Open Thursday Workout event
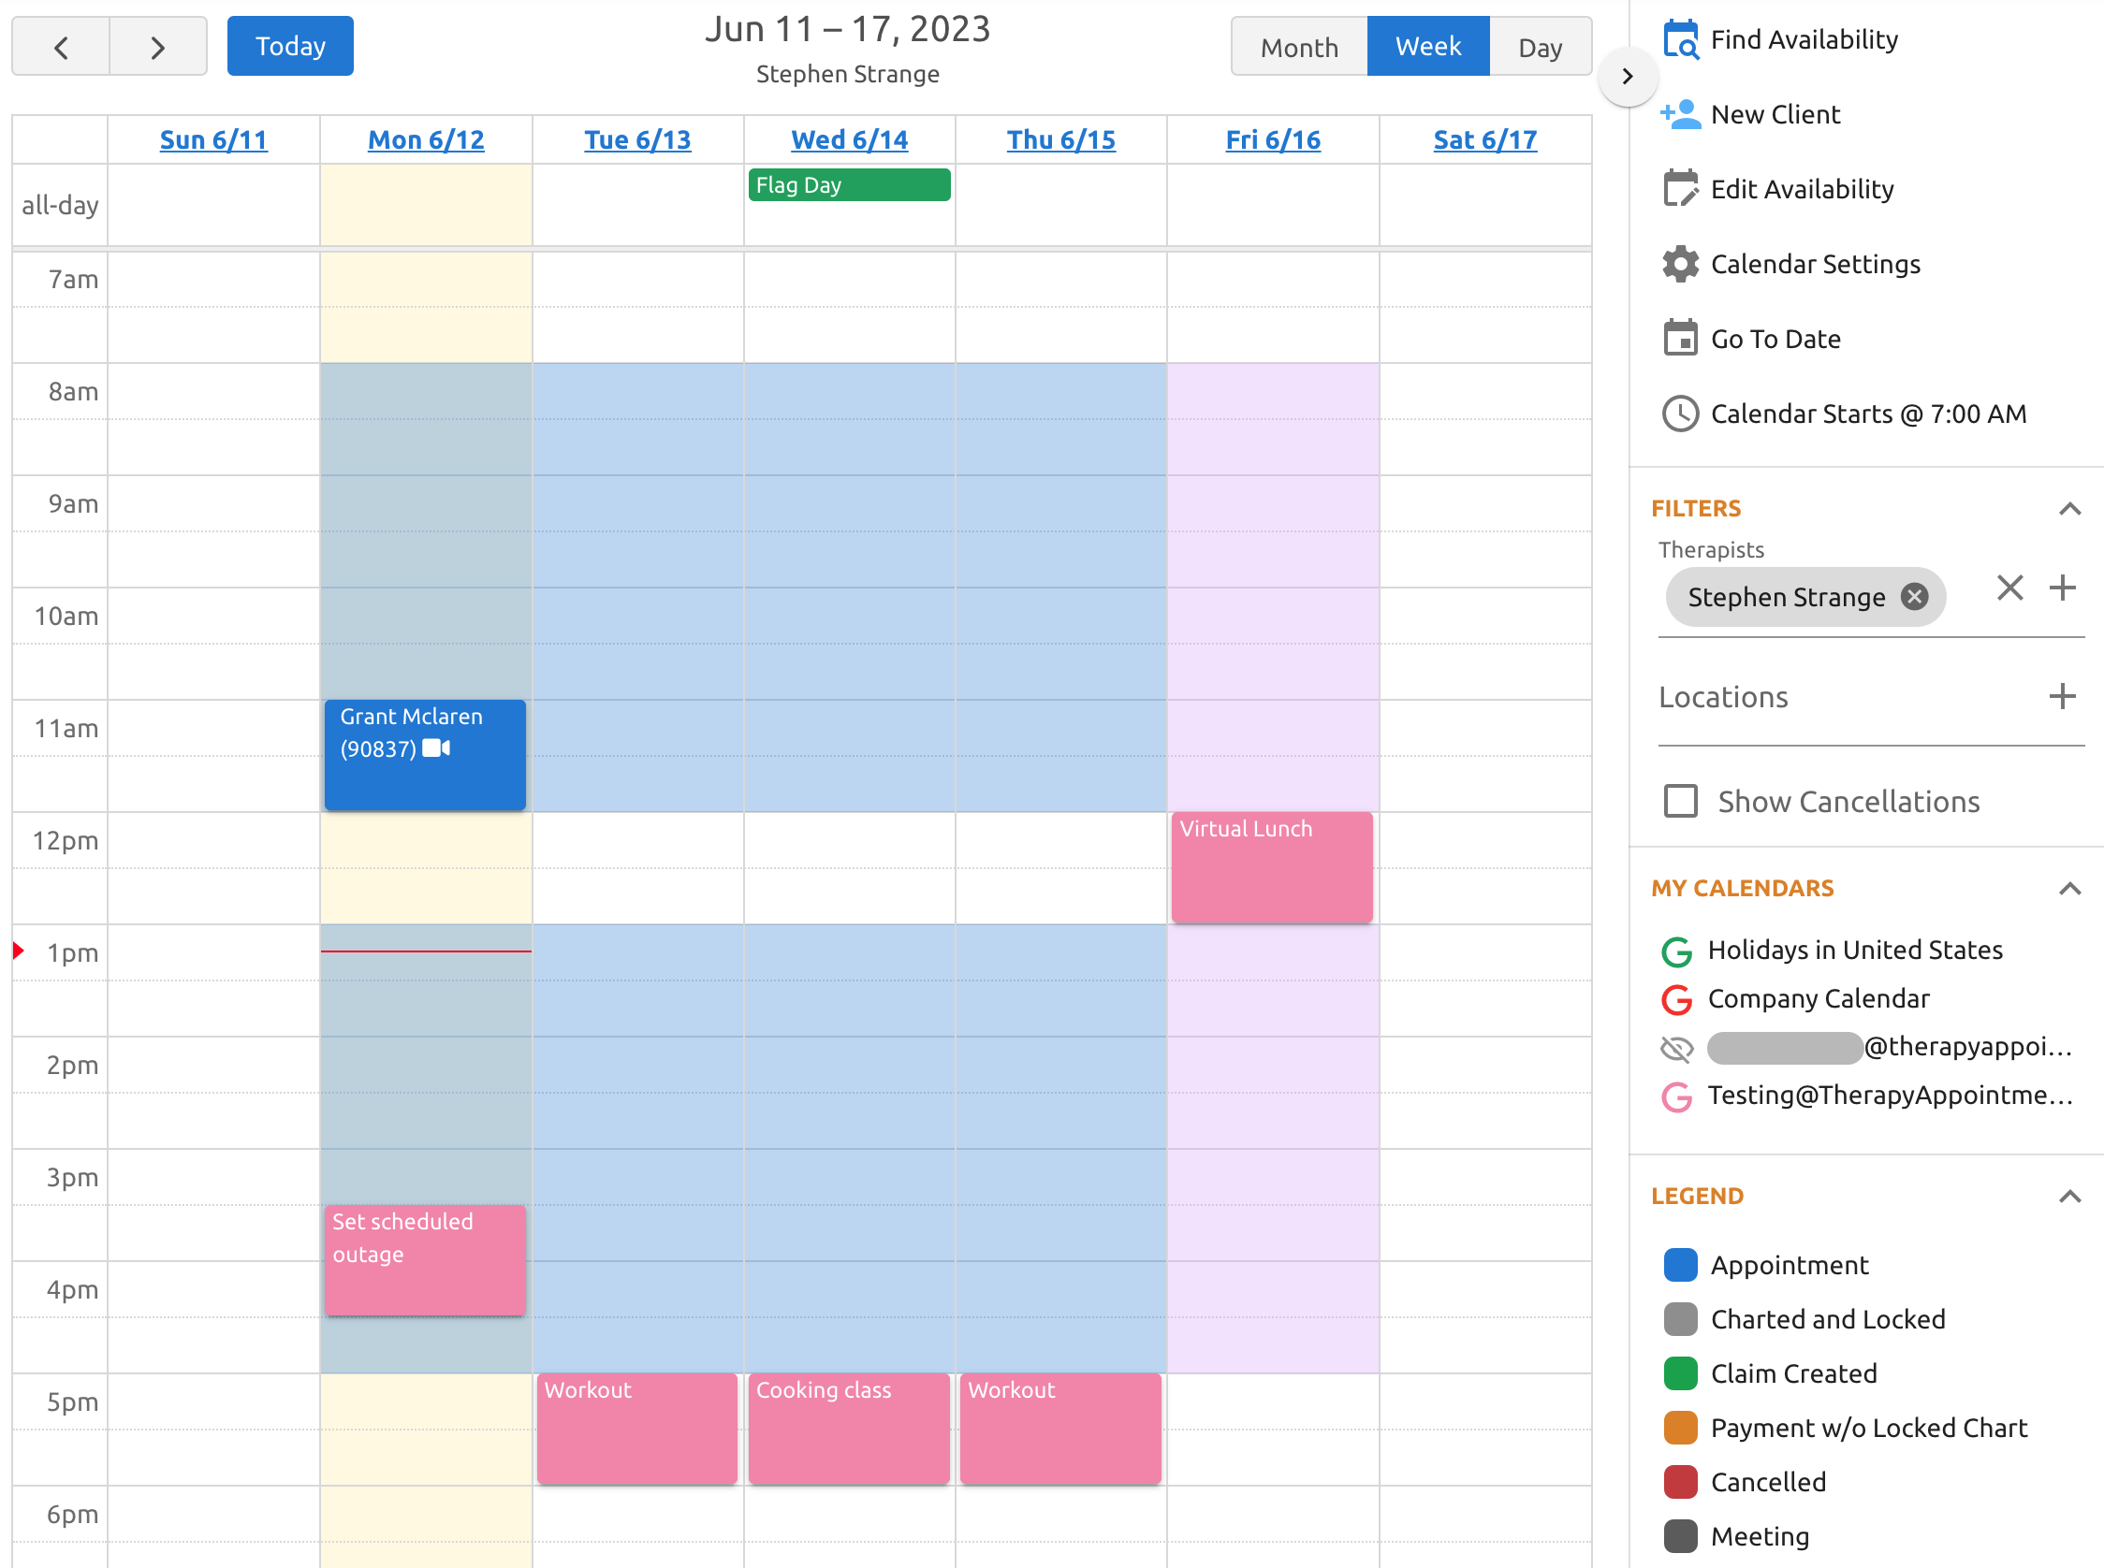 click(1061, 1429)
